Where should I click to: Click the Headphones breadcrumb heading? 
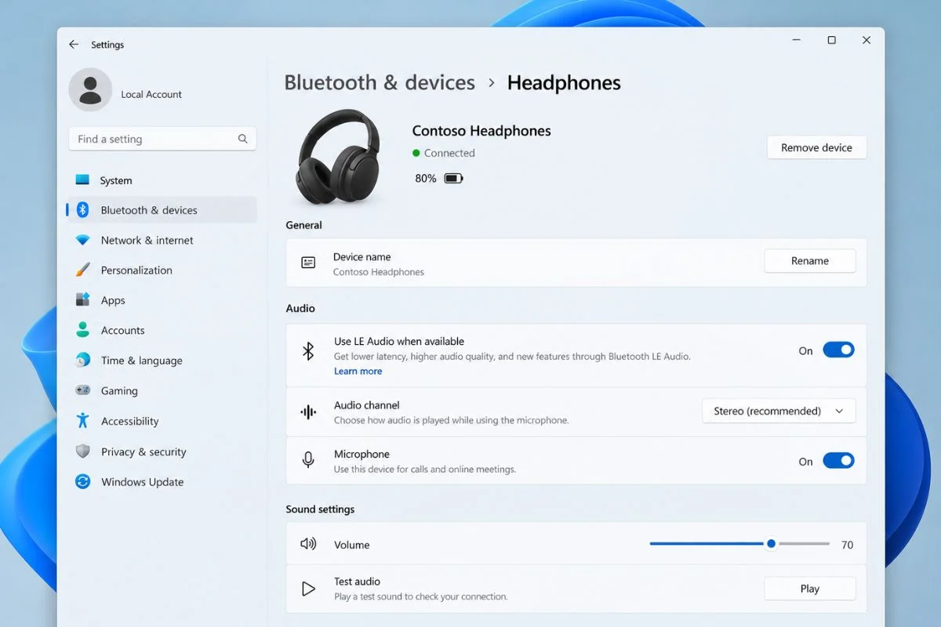[x=564, y=82]
